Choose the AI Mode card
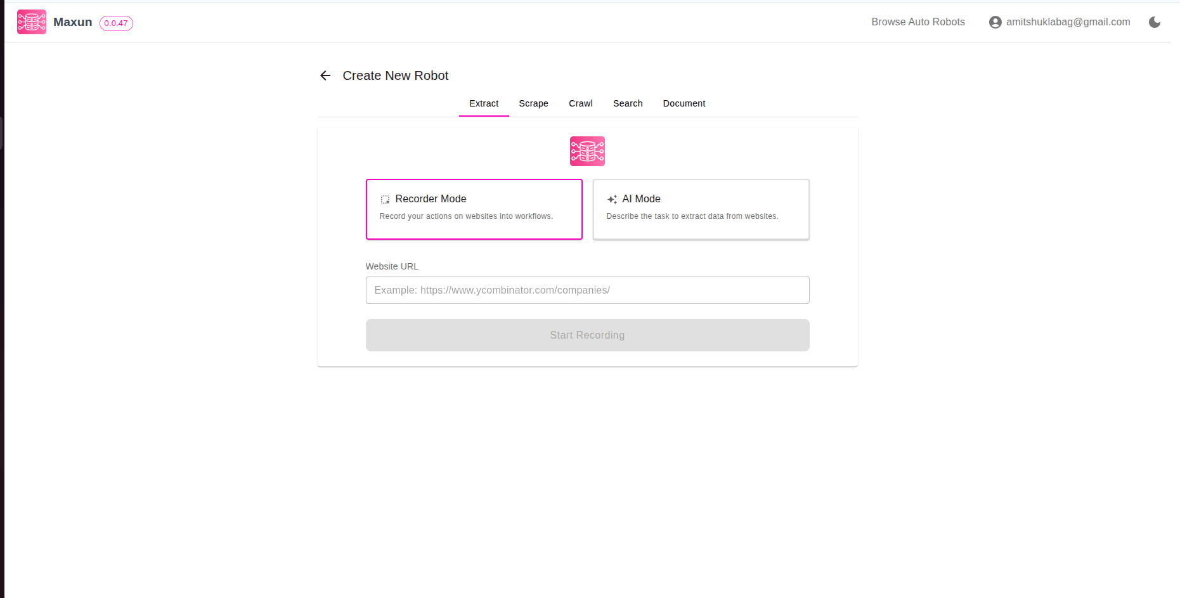The height and width of the screenshot is (598, 1180). point(701,209)
